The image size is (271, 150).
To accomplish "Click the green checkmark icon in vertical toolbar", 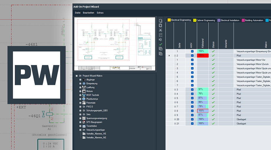I will click(x=161, y=44).
